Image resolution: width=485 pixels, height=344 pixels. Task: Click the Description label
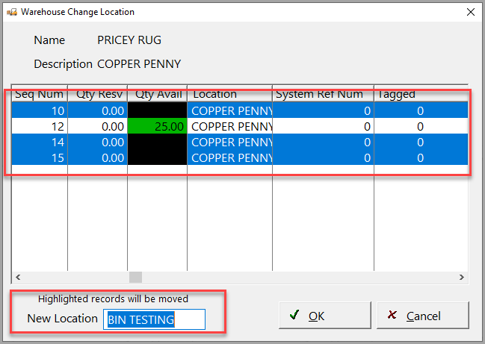point(63,64)
